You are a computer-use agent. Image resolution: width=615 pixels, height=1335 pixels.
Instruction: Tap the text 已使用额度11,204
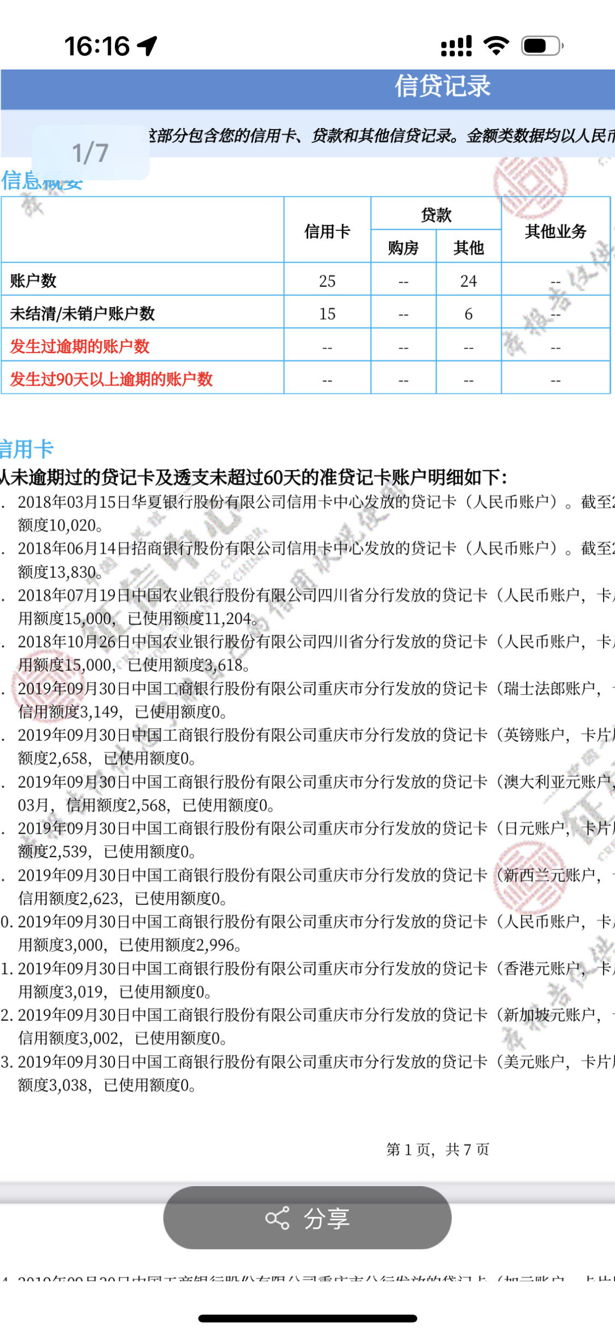pos(193,619)
